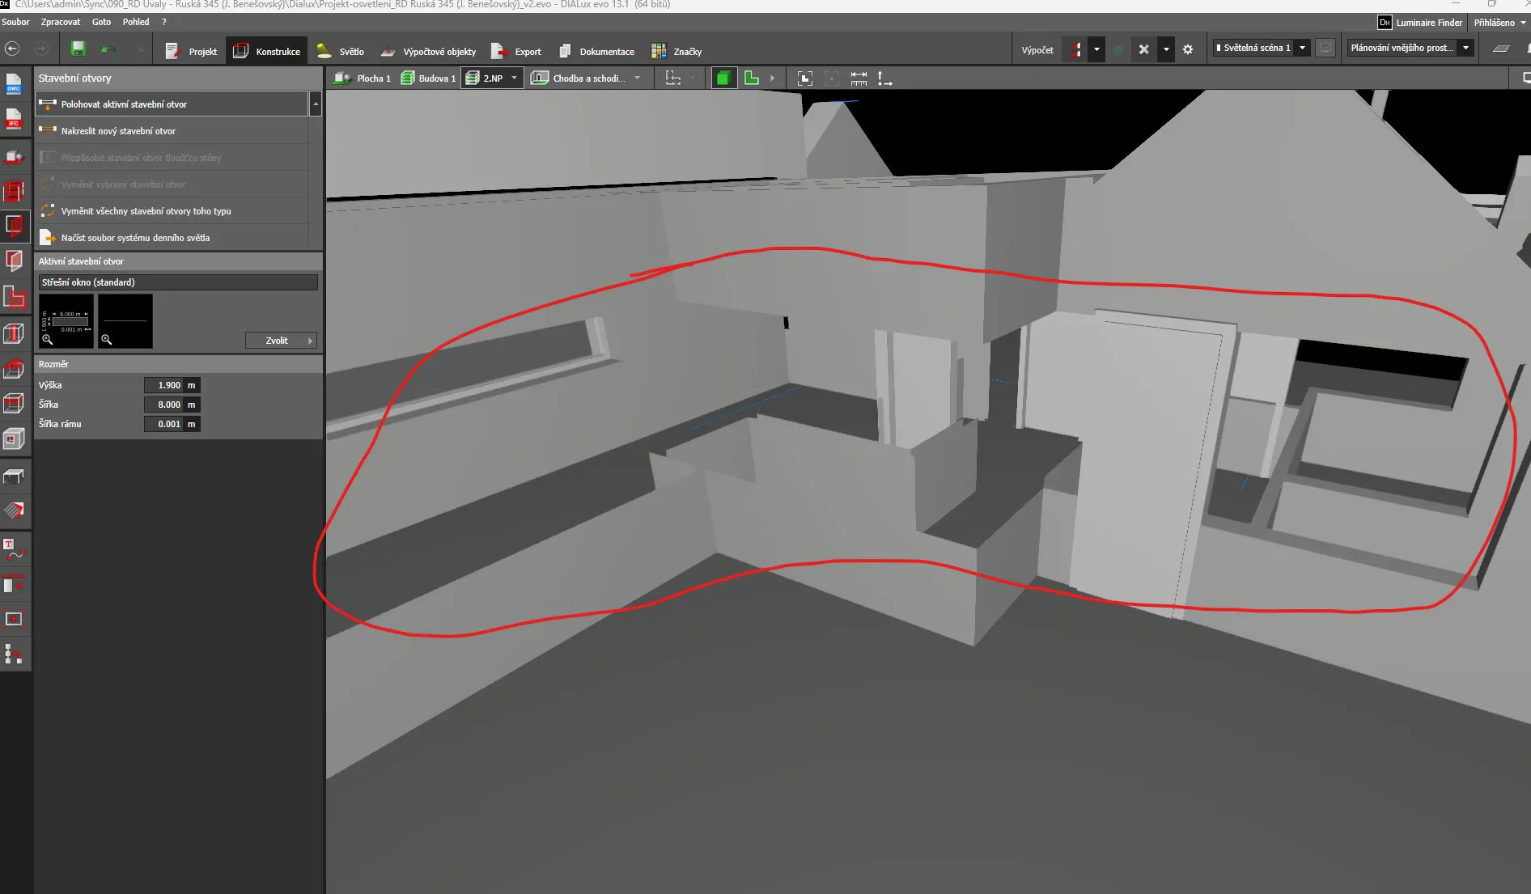Switch to the Značky tab

(x=676, y=51)
